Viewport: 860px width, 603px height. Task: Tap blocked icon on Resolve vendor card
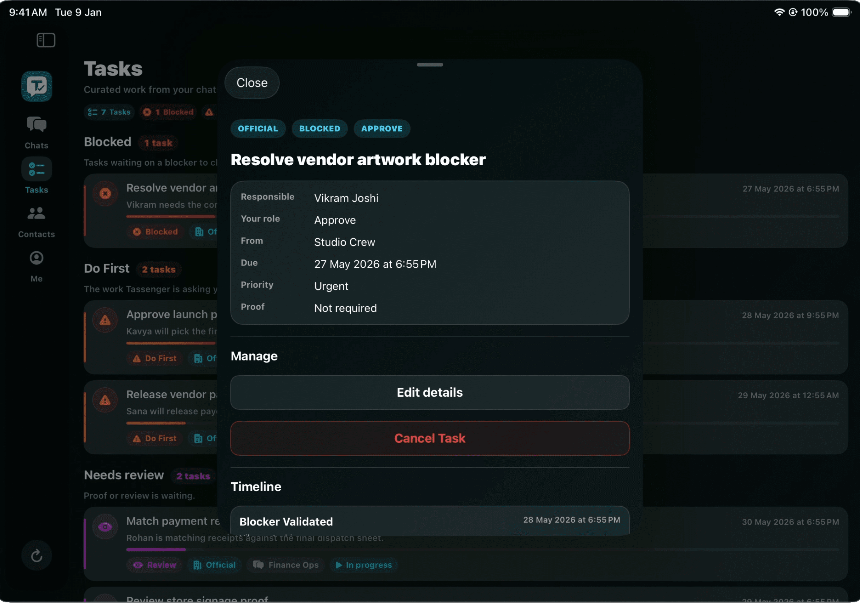coord(105,193)
